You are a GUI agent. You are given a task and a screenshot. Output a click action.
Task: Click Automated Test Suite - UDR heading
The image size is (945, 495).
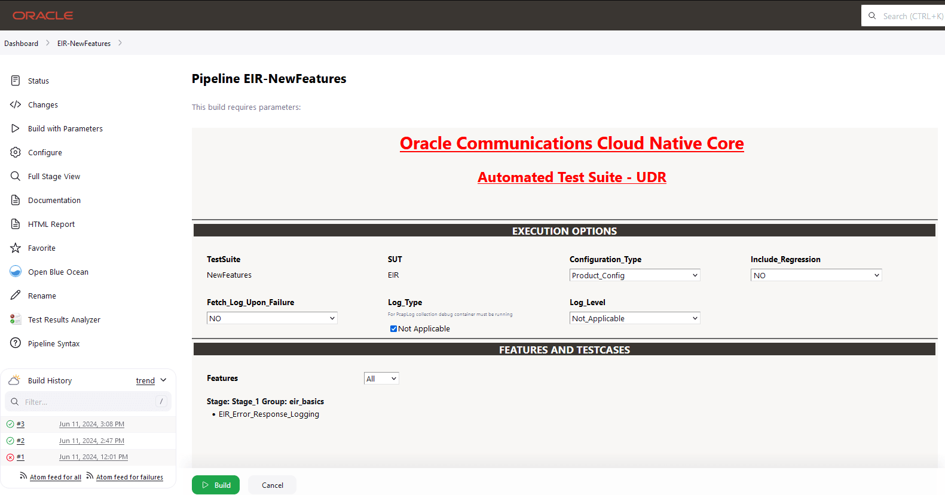[x=572, y=177]
